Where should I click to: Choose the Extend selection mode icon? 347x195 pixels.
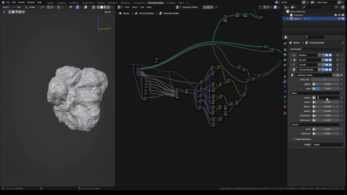tap(13, 12)
